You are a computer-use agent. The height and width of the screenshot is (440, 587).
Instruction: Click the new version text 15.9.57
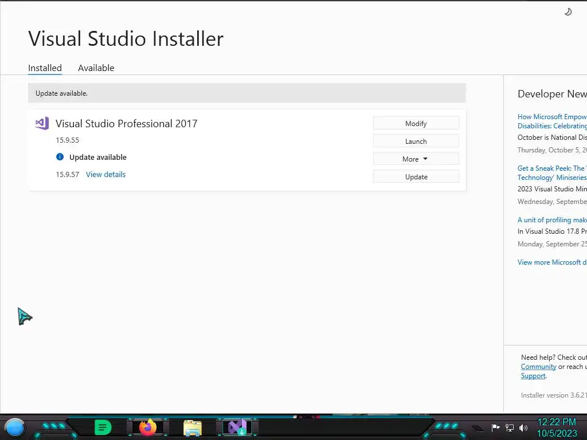click(x=68, y=174)
